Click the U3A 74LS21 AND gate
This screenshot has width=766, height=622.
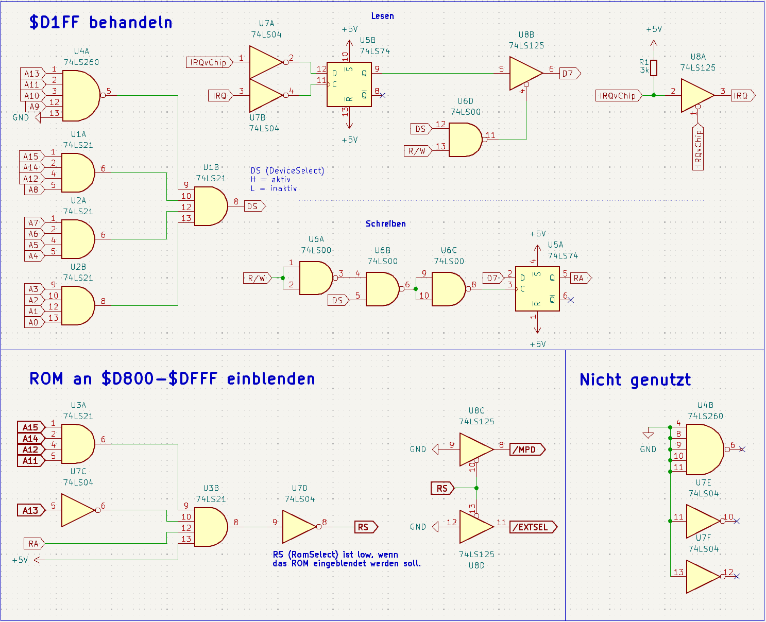[78, 444]
